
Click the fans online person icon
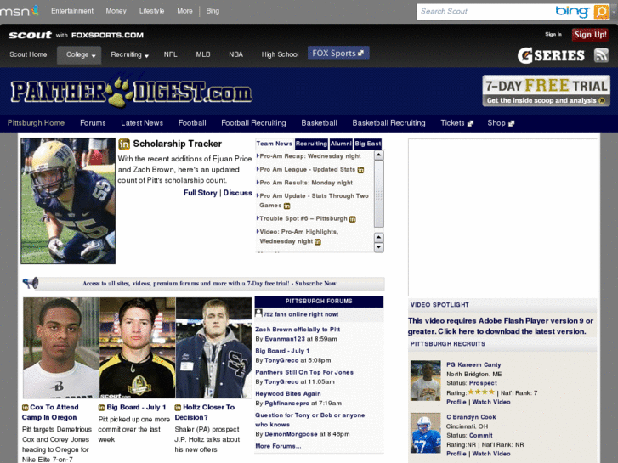tap(258, 313)
